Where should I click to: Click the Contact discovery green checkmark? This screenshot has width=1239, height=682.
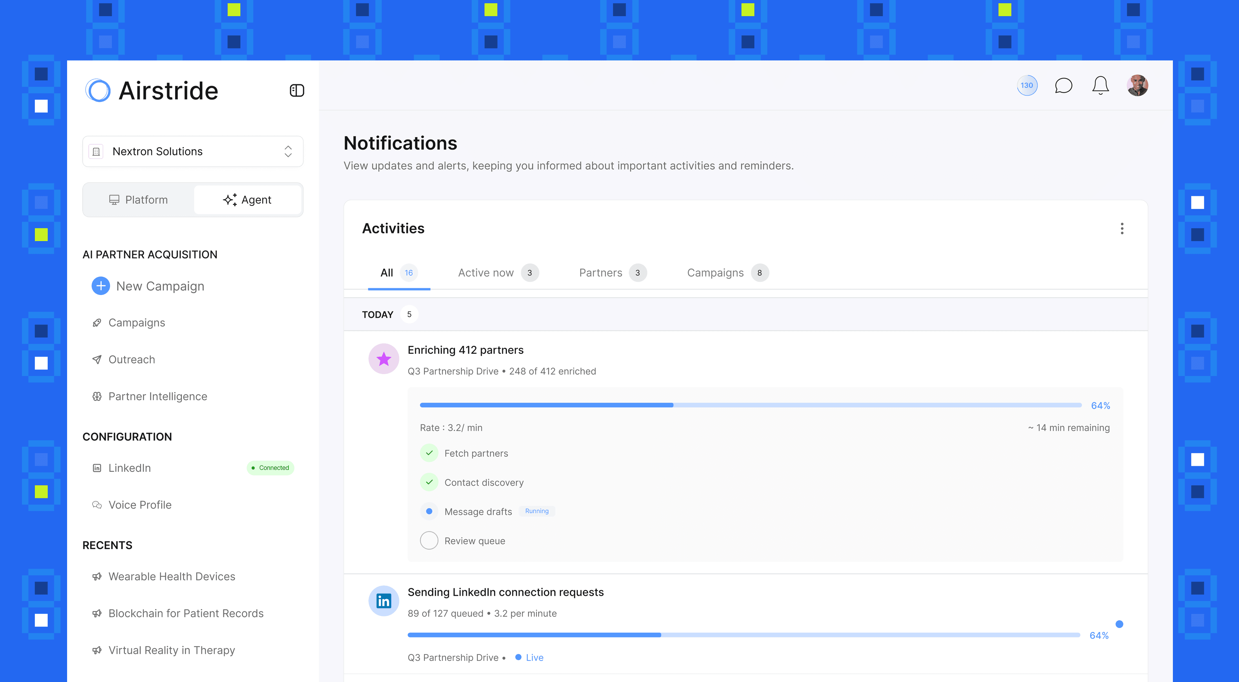coord(429,482)
